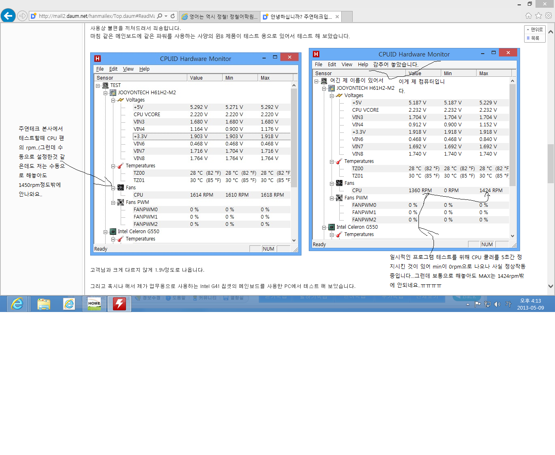Click the browser forward arrow button

(x=22, y=16)
